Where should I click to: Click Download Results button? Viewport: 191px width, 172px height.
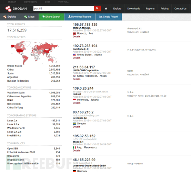pos(80,17)
